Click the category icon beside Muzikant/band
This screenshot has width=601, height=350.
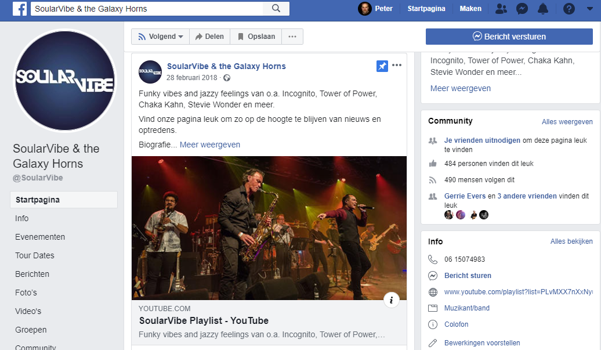pos(433,308)
